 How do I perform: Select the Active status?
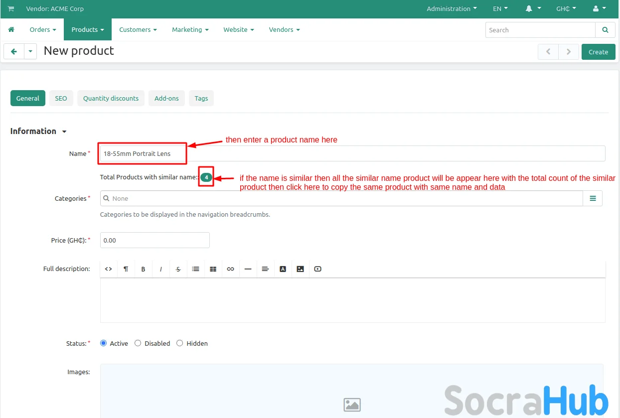point(104,343)
